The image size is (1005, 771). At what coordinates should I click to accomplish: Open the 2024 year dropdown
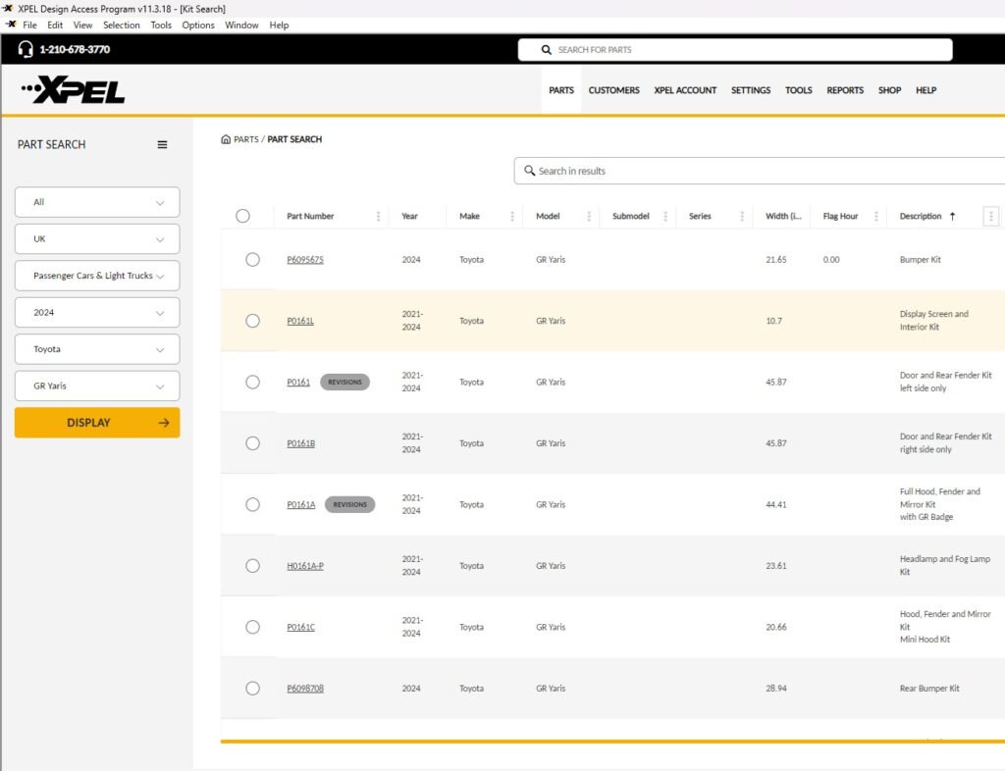tap(97, 313)
